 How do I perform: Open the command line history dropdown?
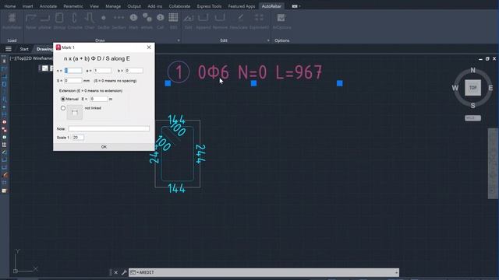pyautogui.click(x=396, y=272)
